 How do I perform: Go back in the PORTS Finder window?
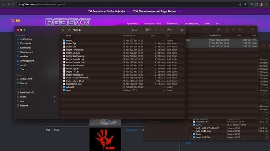click(x=63, y=30)
